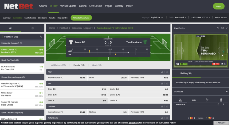The width and height of the screenshot is (229, 125).
Task: Click the Tira-Persikabo green shirt icon
Action: 145,42
